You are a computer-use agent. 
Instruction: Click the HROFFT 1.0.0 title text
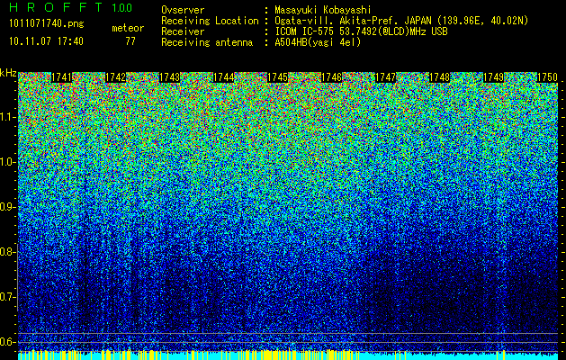70,7
